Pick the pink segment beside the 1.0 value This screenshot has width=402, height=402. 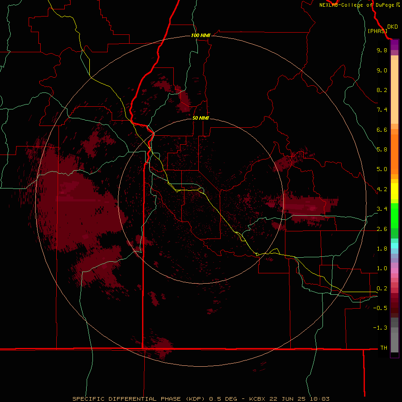394,271
